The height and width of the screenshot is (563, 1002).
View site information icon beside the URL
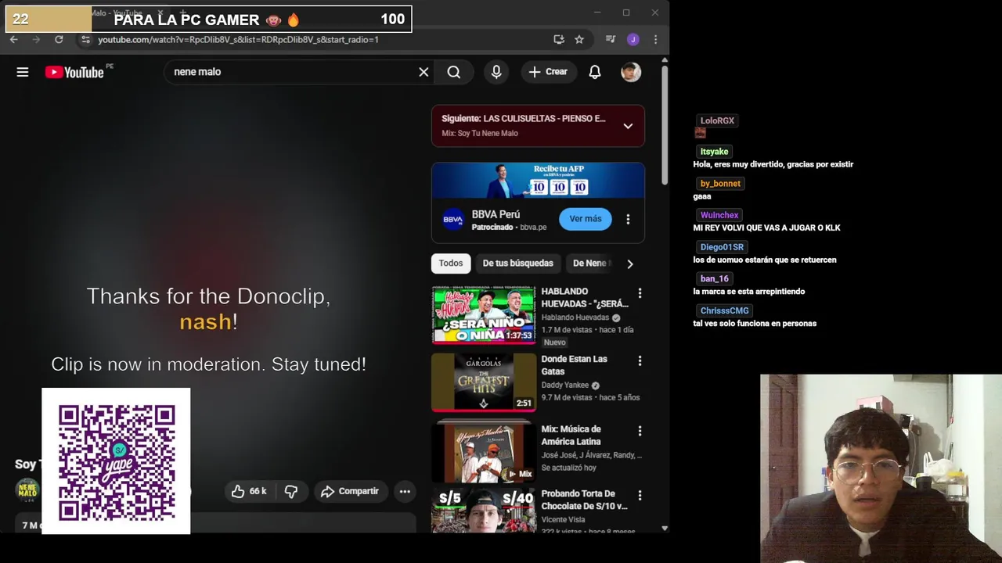(85, 39)
